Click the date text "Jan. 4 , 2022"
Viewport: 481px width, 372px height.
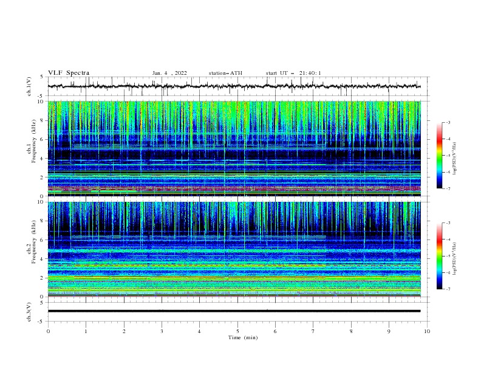click(x=169, y=73)
